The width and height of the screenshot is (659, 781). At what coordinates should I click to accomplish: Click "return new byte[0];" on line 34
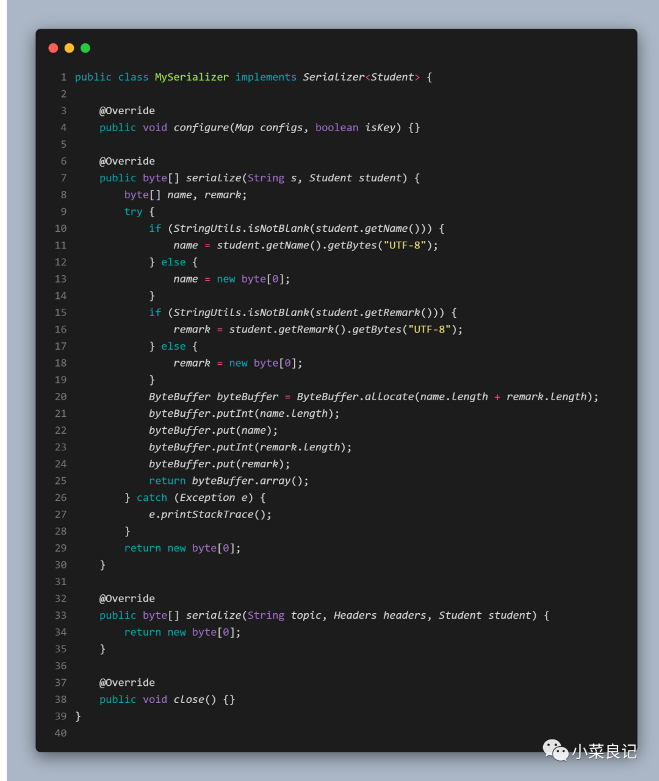(182, 632)
